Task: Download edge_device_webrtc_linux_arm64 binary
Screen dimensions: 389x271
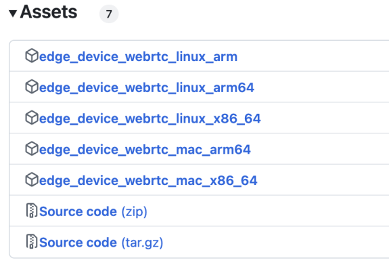Action: click(x=147, y=87)
